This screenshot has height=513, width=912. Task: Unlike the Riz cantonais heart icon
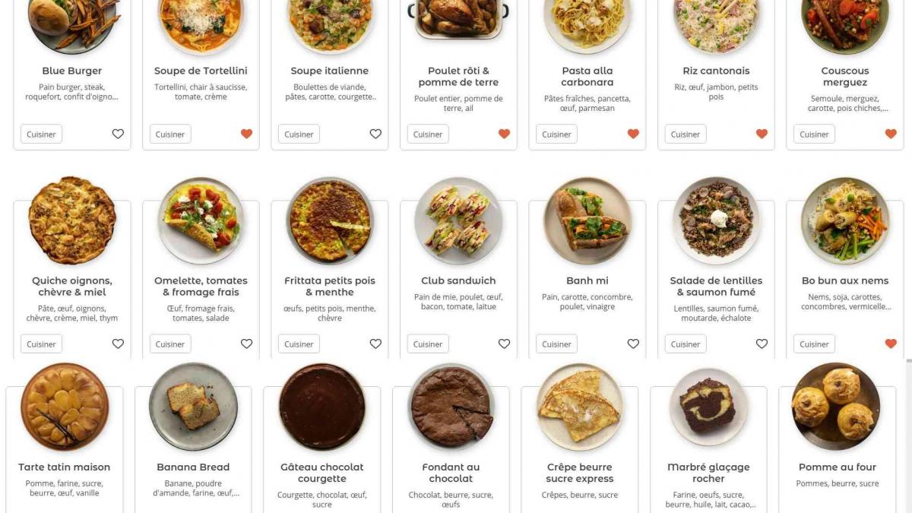tap(762, 134)
